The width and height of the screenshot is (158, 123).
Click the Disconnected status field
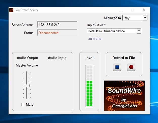pyautogui.click(x=57, y=33)
